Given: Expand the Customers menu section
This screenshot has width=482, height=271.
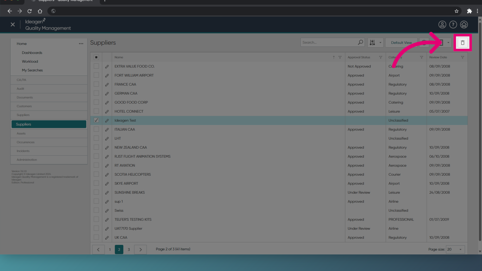Looking at the screenshot, I should (49, 106).
